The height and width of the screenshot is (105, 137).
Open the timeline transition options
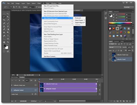pos(35,80)
